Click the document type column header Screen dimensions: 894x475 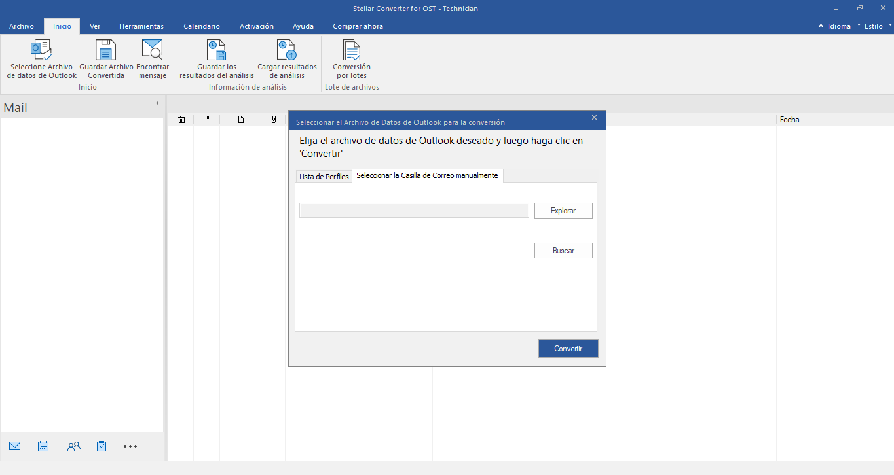[240, 120]
